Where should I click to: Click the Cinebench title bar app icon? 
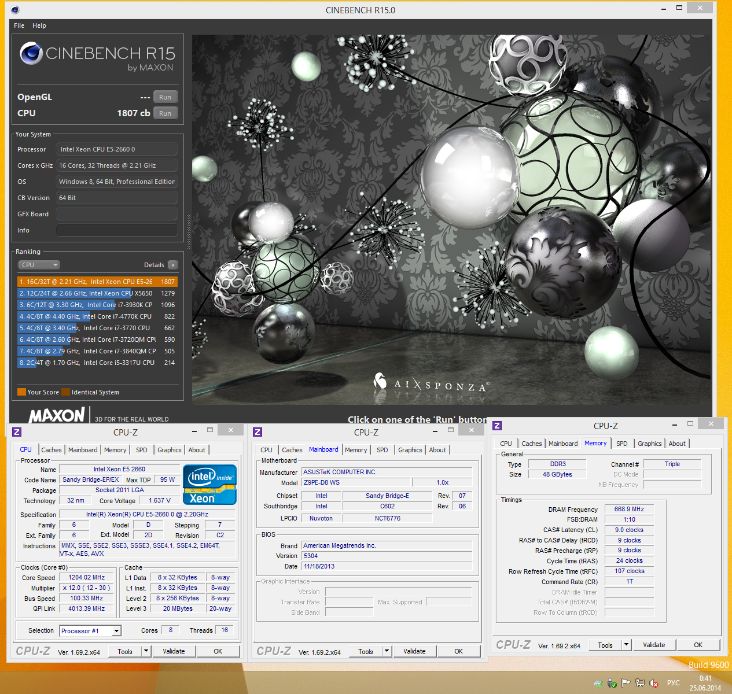[15, 10]
